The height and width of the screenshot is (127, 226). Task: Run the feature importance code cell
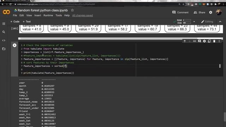pyautogui.click(x=14, y=46)
